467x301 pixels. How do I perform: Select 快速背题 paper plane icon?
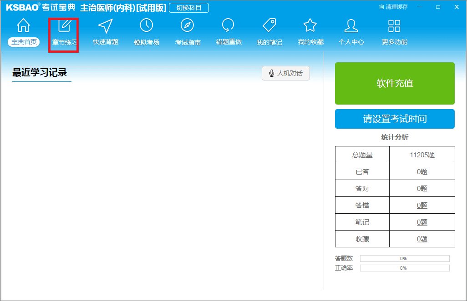tap(106, 26)
